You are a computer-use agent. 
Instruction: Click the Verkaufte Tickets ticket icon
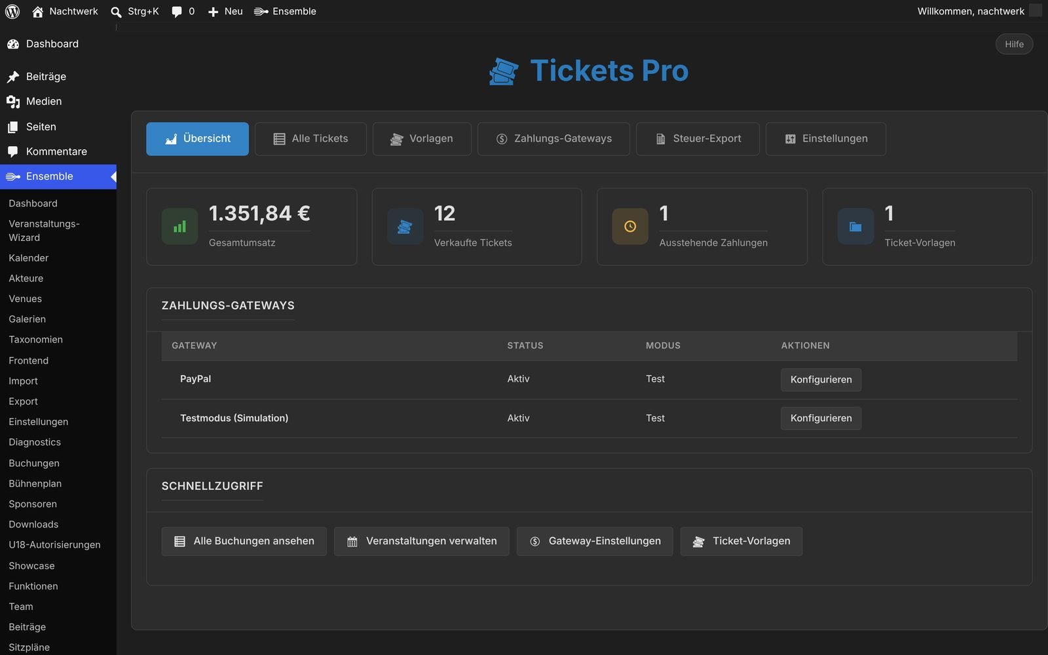tap(405, 227)
